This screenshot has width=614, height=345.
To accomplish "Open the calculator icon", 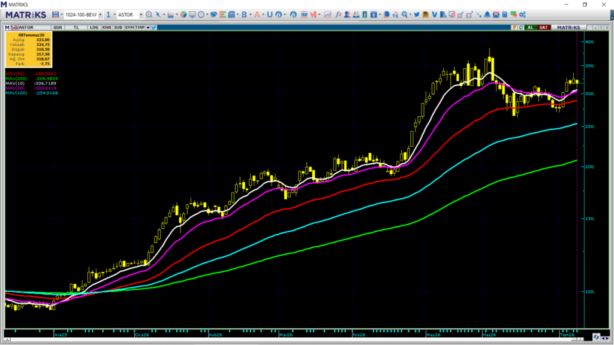I will [505, 14].
